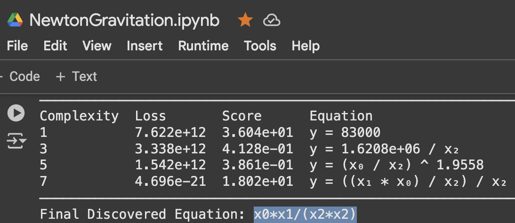Toggle the cell output options icon
The image size is (515, 223).
pyautogui.click(x=16, y=141)
